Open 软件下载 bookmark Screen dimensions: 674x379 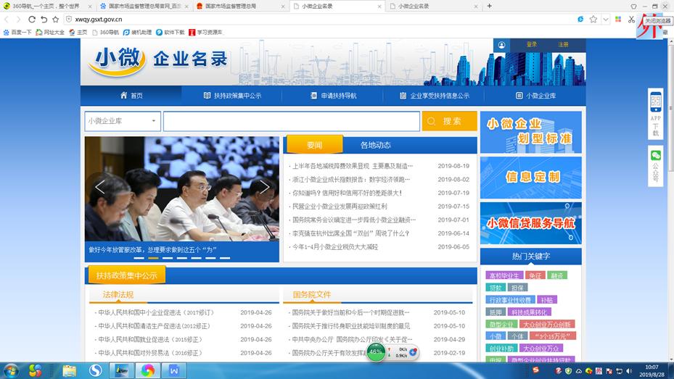(x=170, y=32)
